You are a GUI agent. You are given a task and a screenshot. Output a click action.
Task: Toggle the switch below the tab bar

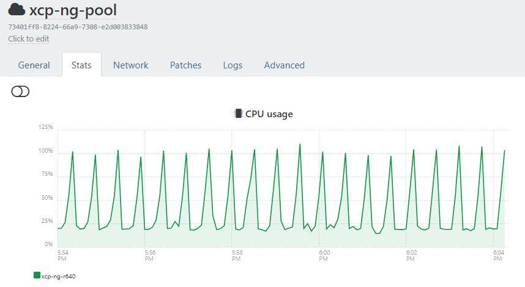coord(20,92)
